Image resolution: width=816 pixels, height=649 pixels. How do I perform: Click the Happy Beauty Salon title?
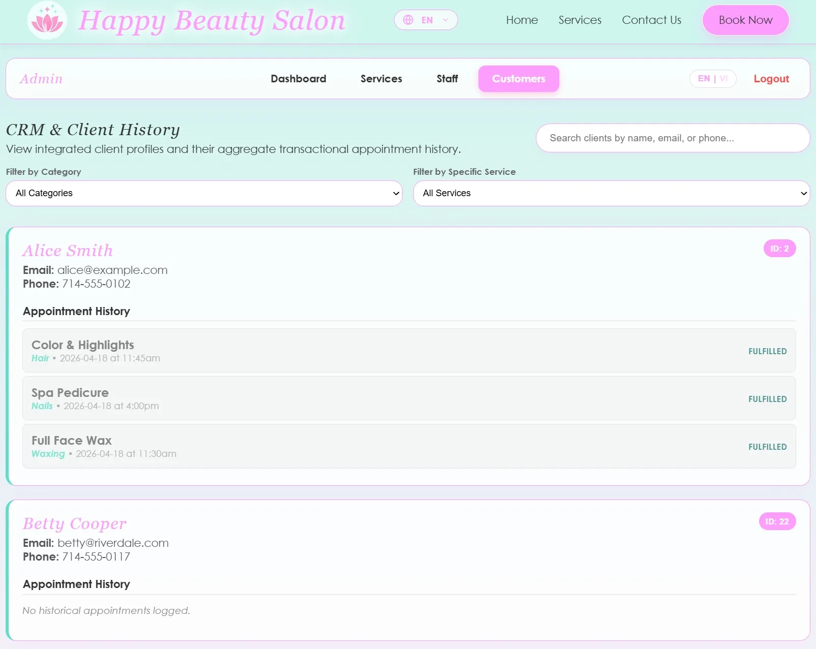tap(211, 20)
